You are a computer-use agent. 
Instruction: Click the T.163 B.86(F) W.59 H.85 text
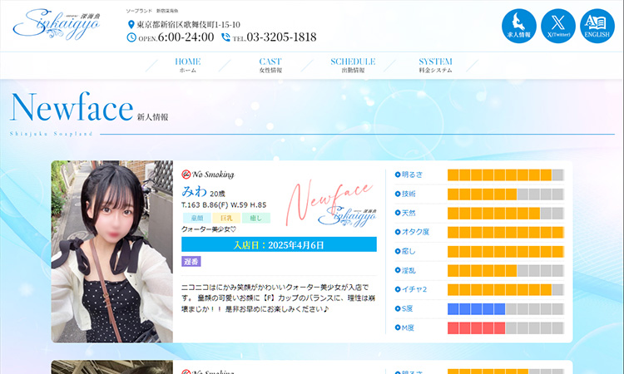coord(224,205)
